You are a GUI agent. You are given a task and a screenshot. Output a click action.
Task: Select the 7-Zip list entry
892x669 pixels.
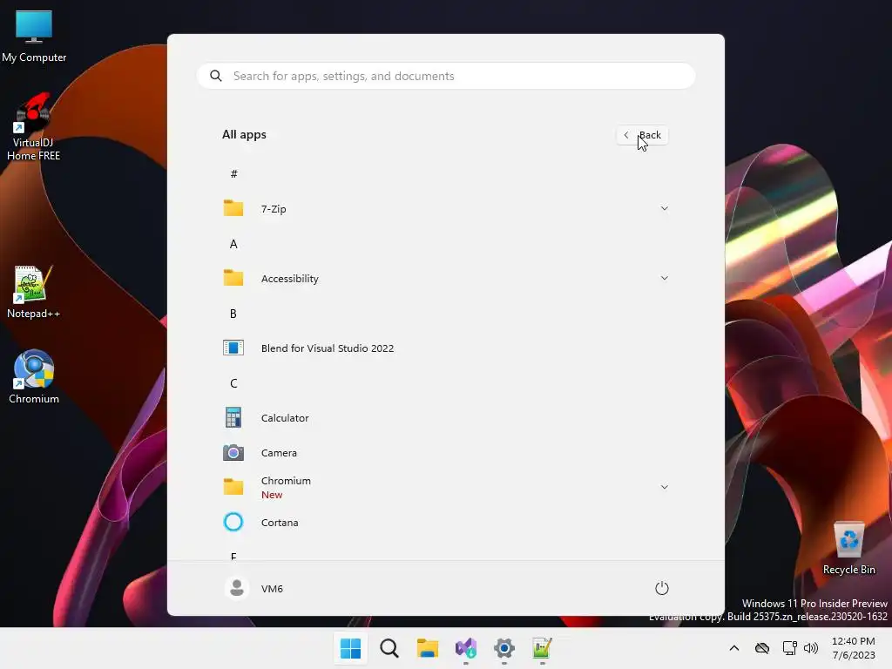[x=446, y=208]
